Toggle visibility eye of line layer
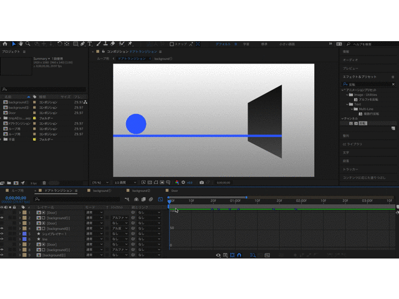 pos(2,239)
